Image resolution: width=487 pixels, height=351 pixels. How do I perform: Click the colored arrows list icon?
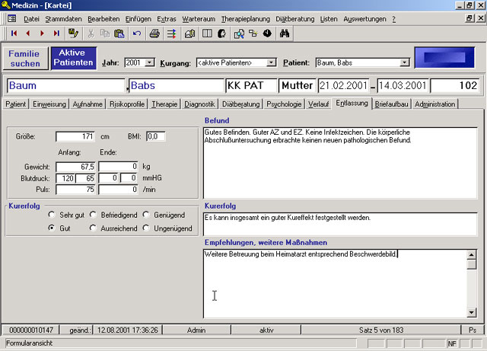pos(171,34)
